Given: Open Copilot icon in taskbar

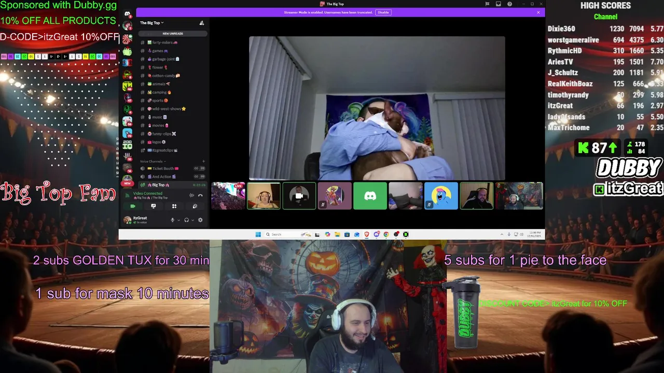Looking at the screenshot, I should [x=327, y=234].
